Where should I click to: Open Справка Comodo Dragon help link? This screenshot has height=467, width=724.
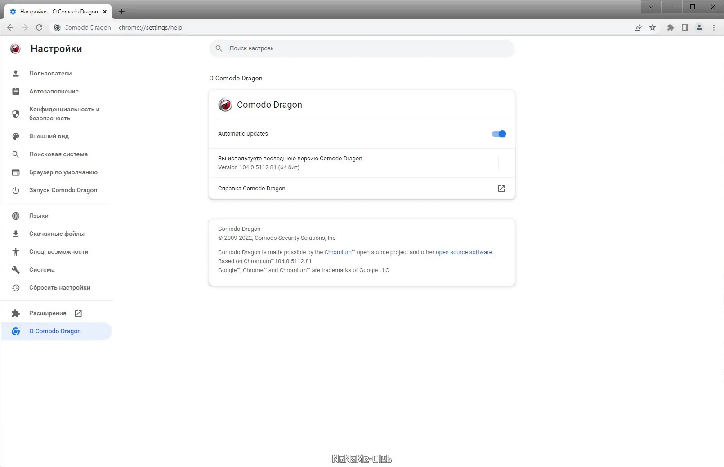click(362, 188)
